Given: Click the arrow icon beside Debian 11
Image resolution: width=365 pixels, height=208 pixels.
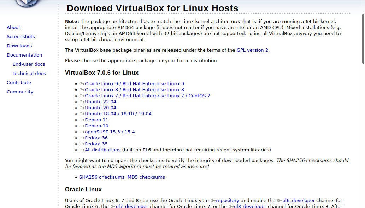Looking at the screenshot, I should point(82,120).
